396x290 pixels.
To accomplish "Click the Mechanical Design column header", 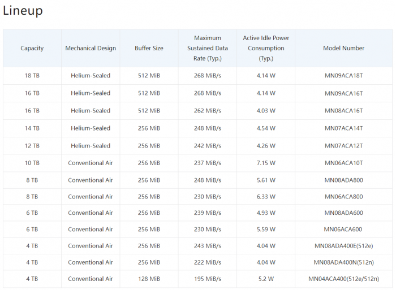I will tap(91, 48).
